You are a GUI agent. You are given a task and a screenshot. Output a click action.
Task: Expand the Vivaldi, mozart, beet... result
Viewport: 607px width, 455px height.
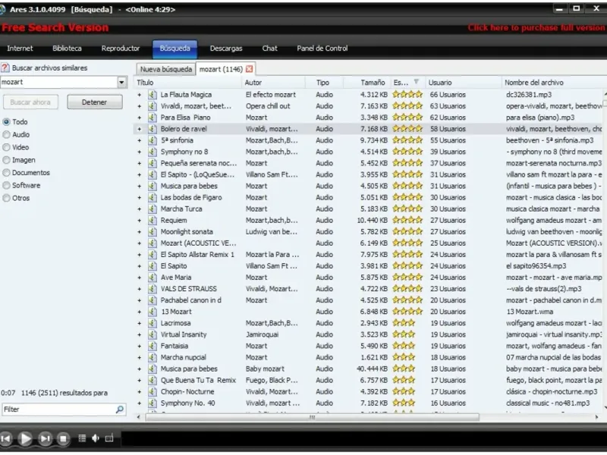pyautogui.click(x=140, y=106)
